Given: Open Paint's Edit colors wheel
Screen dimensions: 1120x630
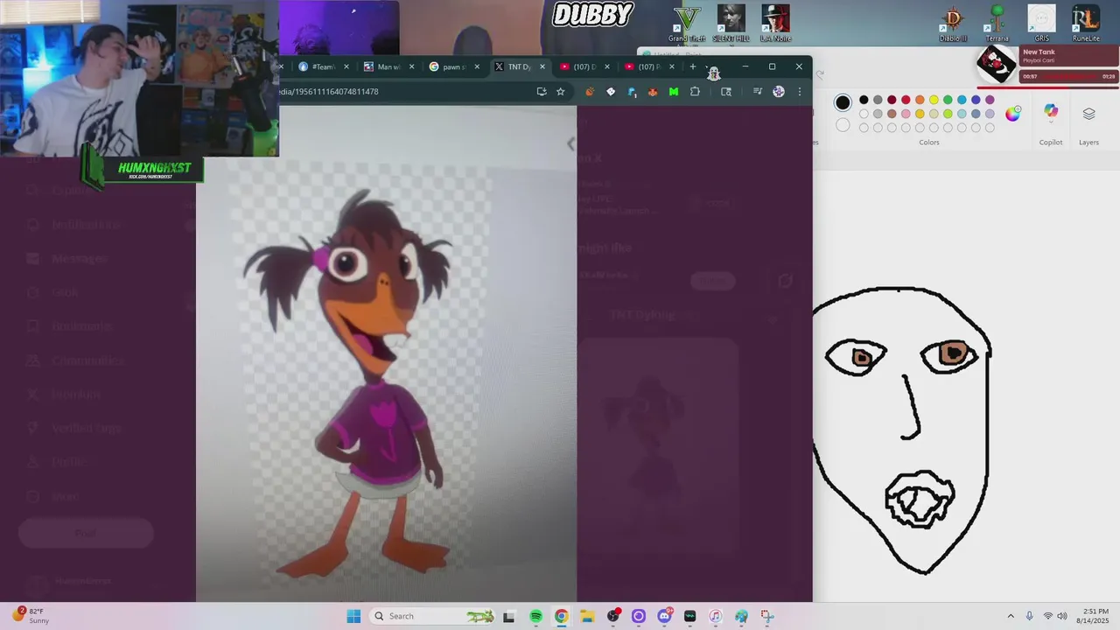Looking at the screenshot, I should (x=1012, y=114).
